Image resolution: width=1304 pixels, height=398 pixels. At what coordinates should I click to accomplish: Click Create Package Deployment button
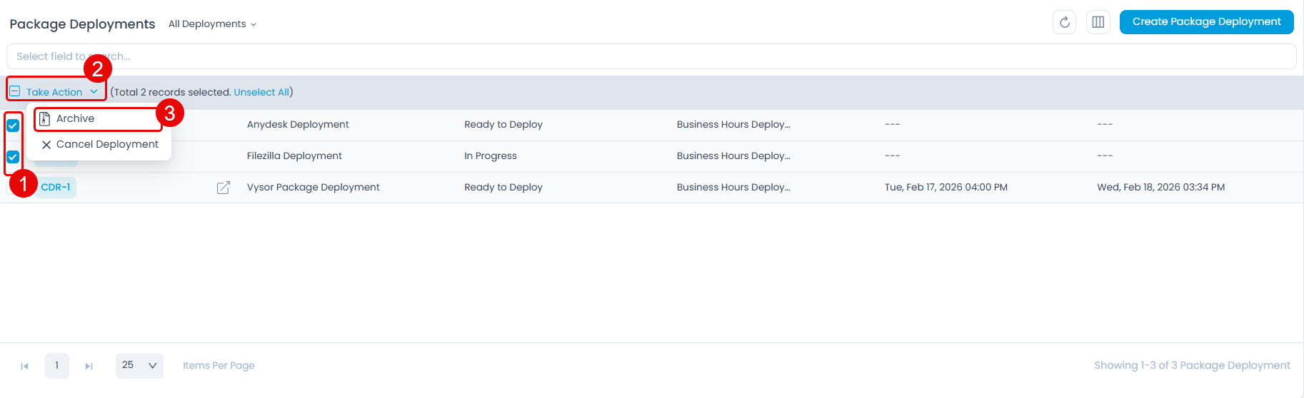tap(1206, 22)
